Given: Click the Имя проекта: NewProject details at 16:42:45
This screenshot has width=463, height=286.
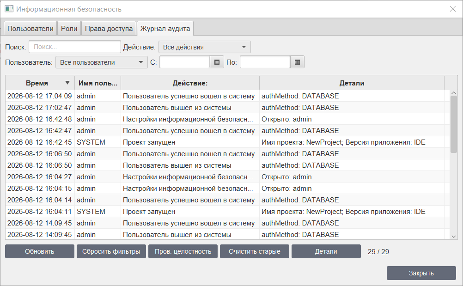Looking at the screenshot, I should pyautogui.click(x=343, y=142).
